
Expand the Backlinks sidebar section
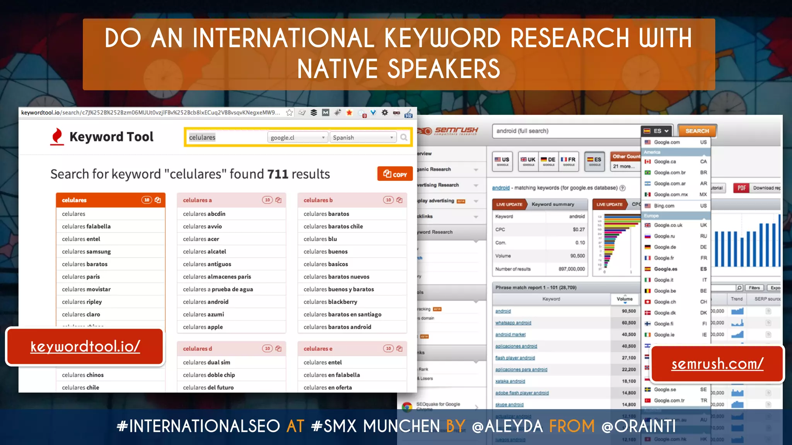(x=476, y=217)
